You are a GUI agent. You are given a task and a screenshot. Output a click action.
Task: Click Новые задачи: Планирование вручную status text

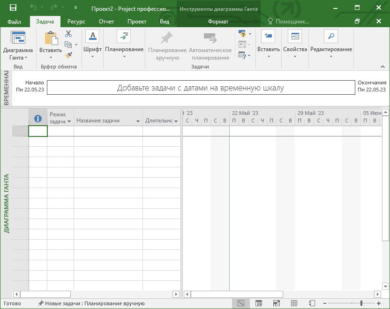[91, 303]
